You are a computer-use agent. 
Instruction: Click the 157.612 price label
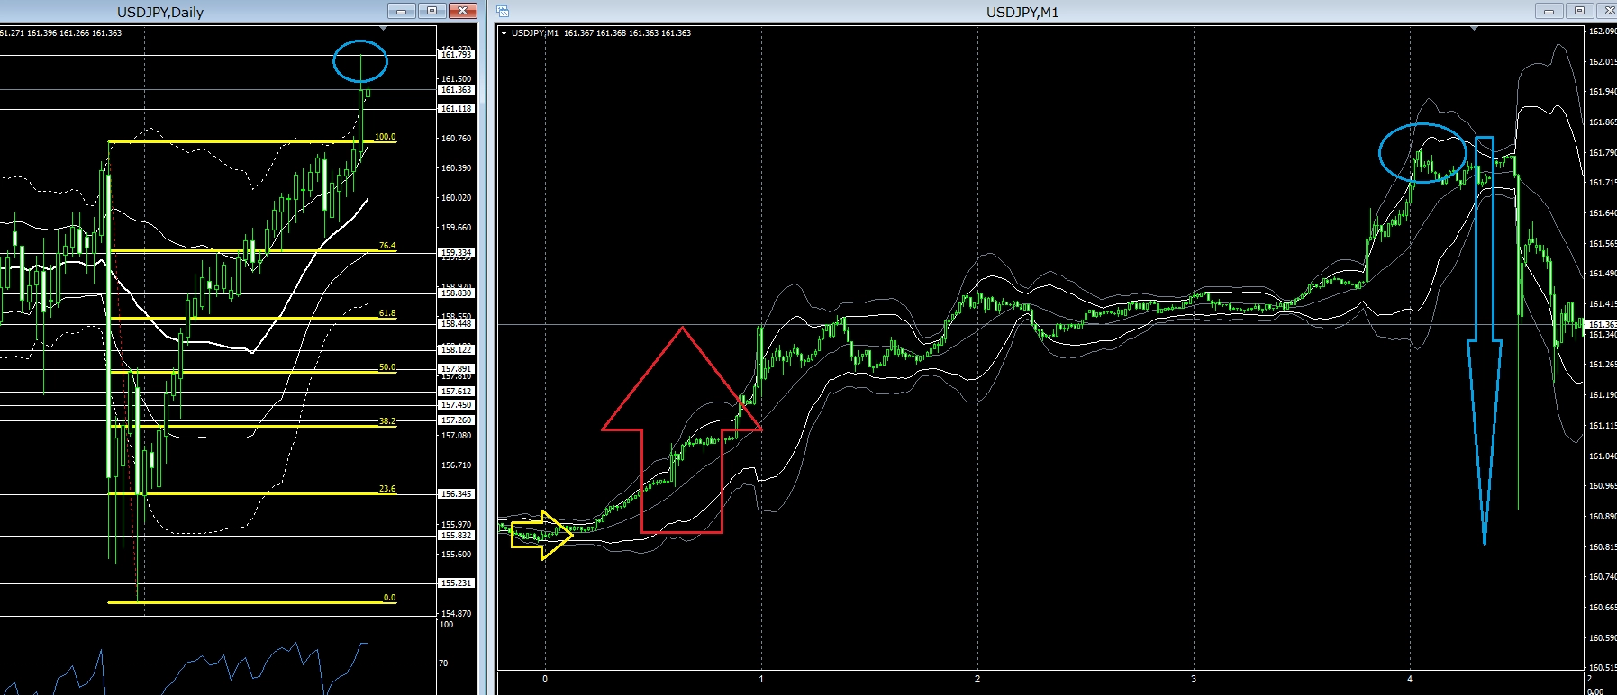click(457, 392)
